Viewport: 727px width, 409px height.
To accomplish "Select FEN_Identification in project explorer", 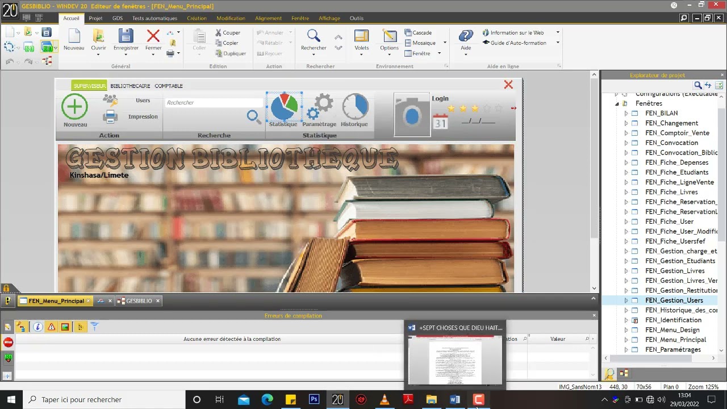I will (x=673, y=320).
